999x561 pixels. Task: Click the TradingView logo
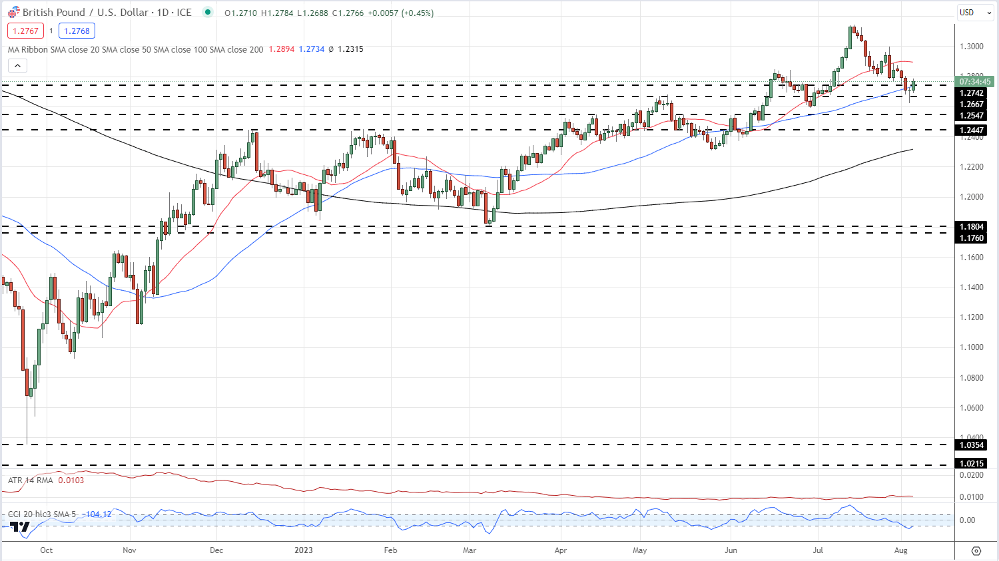(x=20, y=527)
